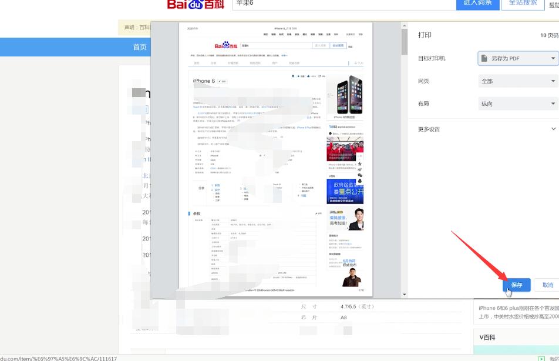Expand the 更多设置 section

click(487, 129)
